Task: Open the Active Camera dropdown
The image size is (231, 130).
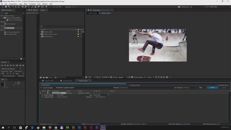Action: (140, 77)
